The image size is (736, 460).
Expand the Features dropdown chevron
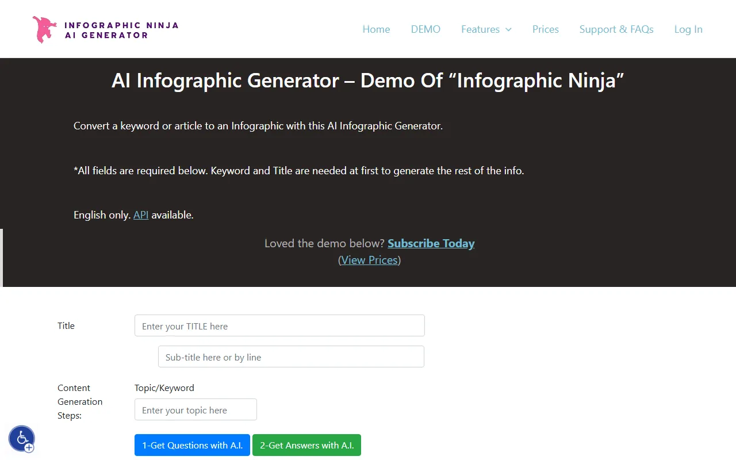pyautogui.click(x=508, y=30)
